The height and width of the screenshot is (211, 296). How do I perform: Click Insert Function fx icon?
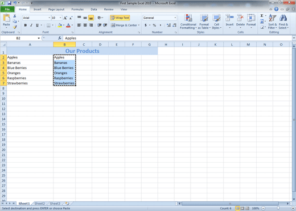point(60,38)
